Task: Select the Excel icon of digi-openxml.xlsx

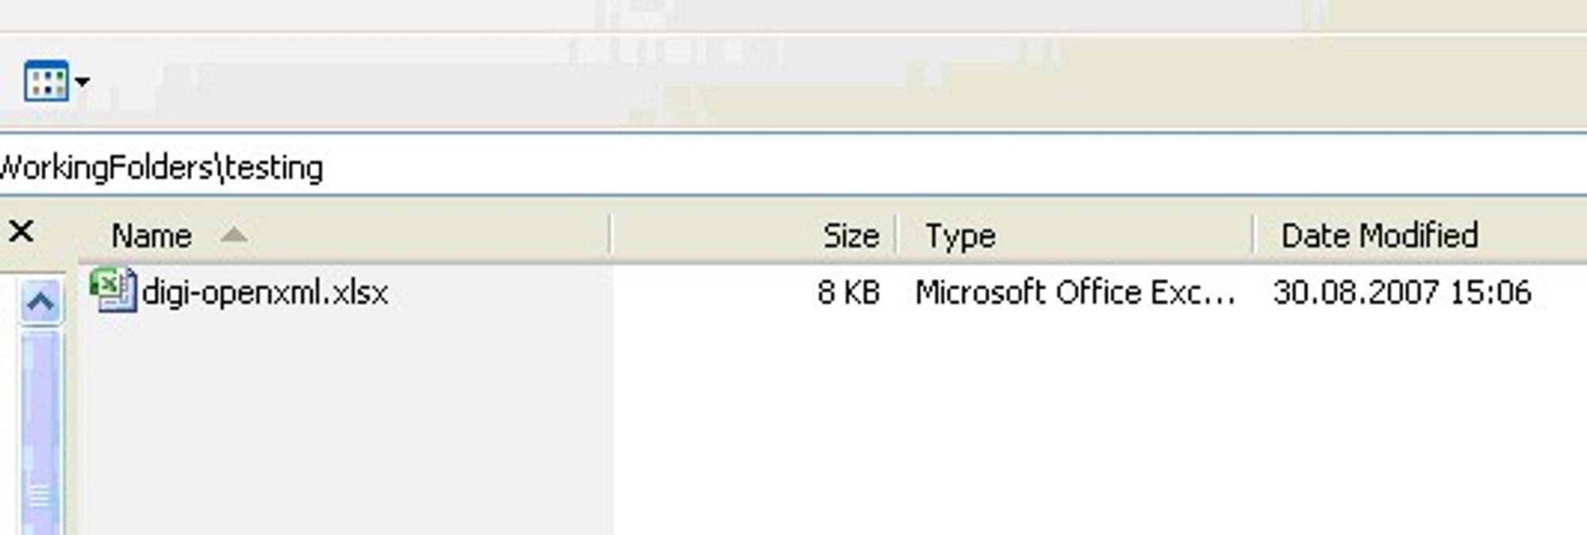Action: coord(114,290)
